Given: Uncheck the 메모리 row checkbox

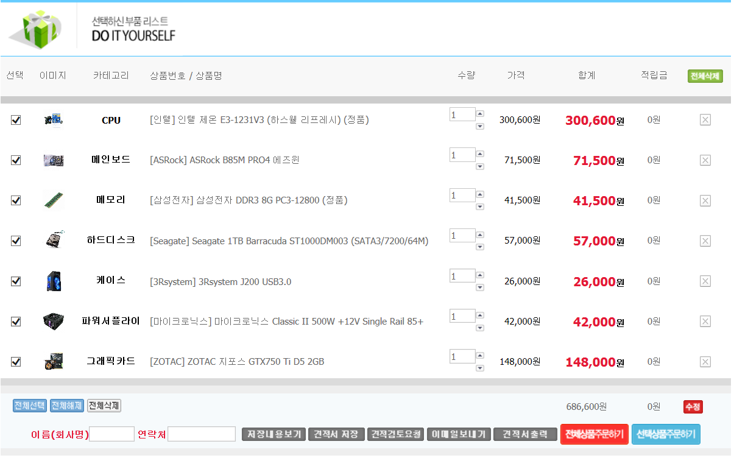Looking at the screenshot, I should coord(16,200).
